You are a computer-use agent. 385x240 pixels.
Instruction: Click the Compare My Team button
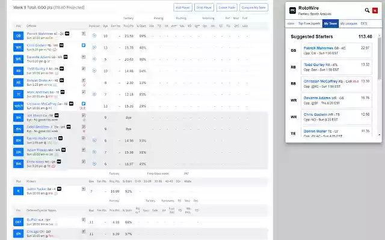pyautogui.click(x=254, y=7)
